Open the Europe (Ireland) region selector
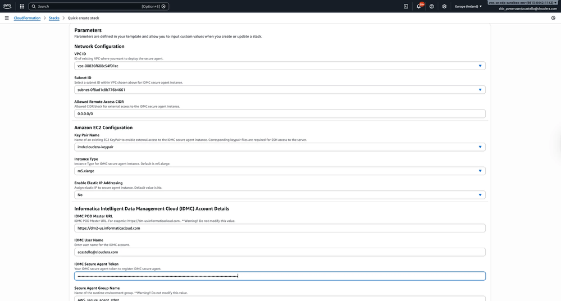Screen dimensions: 561x301 click(x=468, y=6)
